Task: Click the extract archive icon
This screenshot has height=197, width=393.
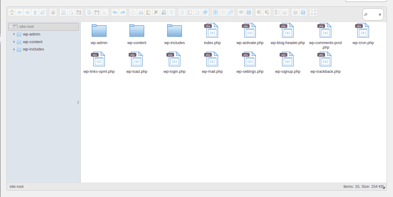Action: point(259,13)
